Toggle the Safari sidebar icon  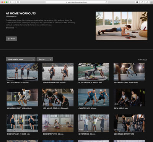click(18, 2)
